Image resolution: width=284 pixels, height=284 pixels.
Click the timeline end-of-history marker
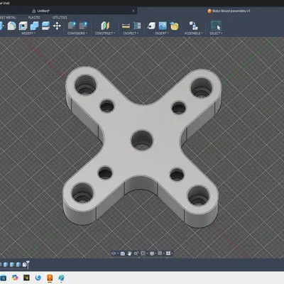click(x=28, y=265)
